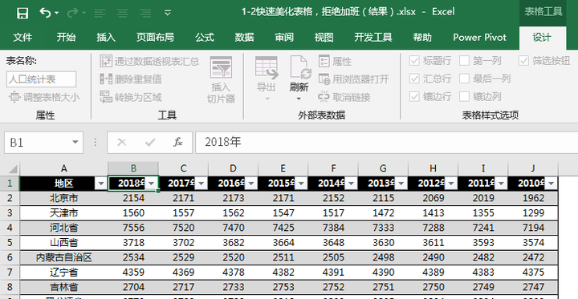This screenshot has height=299, width=578.
Task: Open the 地区 column filter dropdown
Action: [100, 184]
